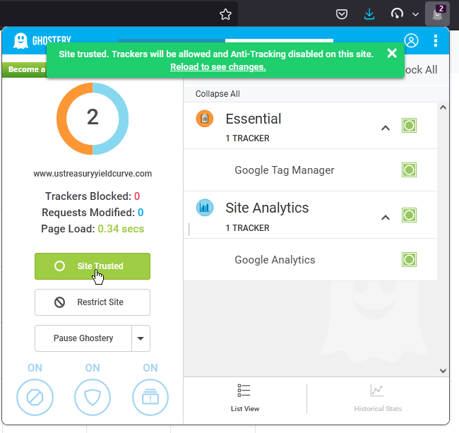Bookmark this page with the star icon

(225, 14)
